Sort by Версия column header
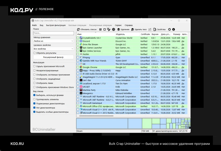Image resolution: width=221 pixels, height=151 pixels. 155,34
